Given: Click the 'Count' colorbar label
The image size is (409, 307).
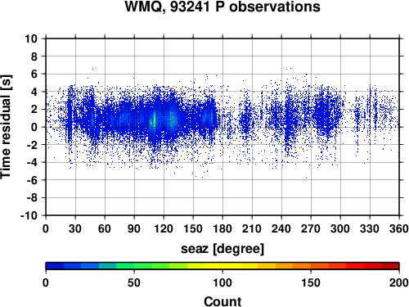Looking at the screenshot, I should click(222, 301).
